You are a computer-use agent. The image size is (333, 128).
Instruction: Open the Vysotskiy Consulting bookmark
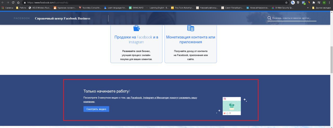coord(90,8)
